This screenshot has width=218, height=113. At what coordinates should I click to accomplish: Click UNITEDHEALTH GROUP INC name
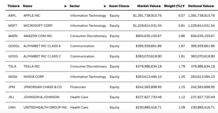click(x=45, y=107)
